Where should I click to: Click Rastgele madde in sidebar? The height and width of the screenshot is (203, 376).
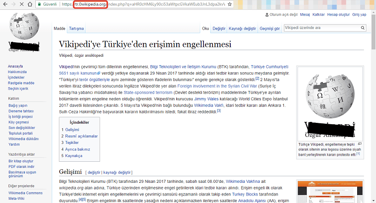(x=21, y=83)
